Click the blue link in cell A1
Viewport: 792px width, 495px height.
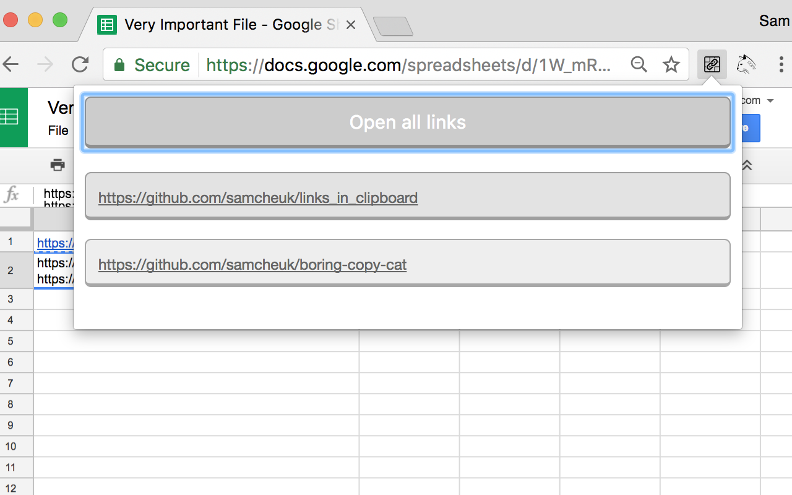click(x=54, y=243)
